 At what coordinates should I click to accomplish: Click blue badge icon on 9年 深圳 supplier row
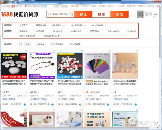pyautogui.click(x=80, y=105)
